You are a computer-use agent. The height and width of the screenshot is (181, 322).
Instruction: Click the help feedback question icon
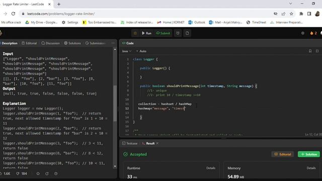click(56, 173)
